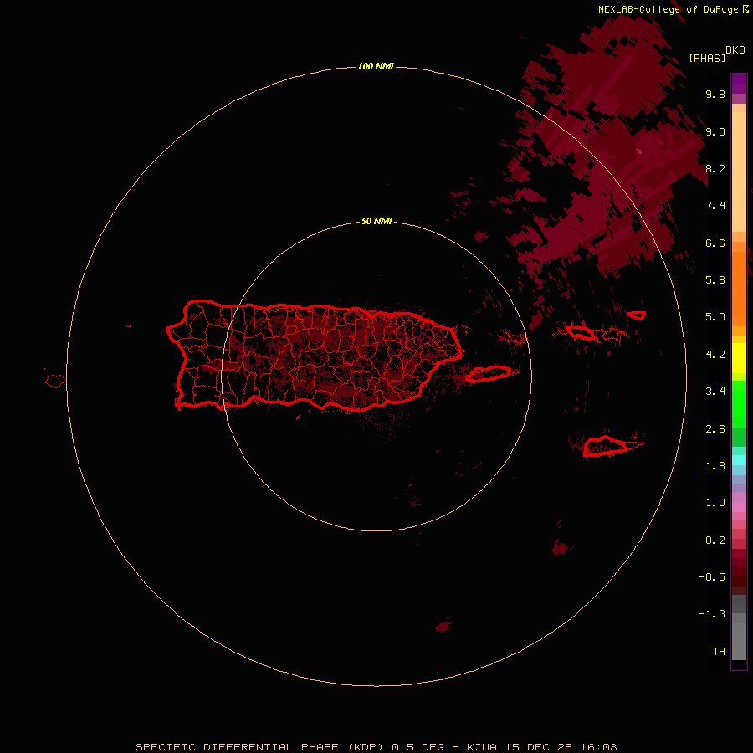The height and width of the screenshot is (753, 753).
Task: Click the St. Croix island outline in the southeast
Action: coord(605,446)
